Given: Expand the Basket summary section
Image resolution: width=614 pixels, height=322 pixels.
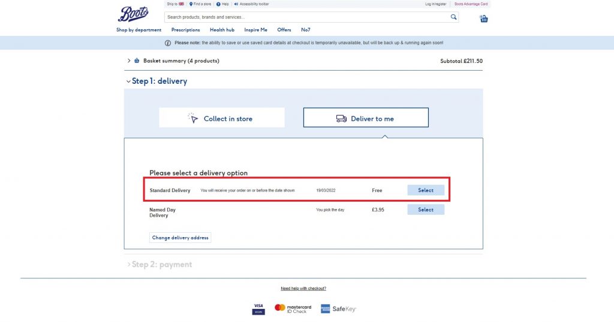Looking at the screenshot, I should pyautogui.click(x=129, y=60).
